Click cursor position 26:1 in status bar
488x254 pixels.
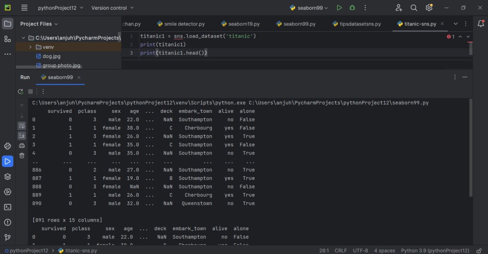324,250
